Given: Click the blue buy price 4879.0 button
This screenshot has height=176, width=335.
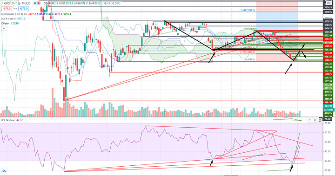Looking at the screenshot, I should point(23,9).
